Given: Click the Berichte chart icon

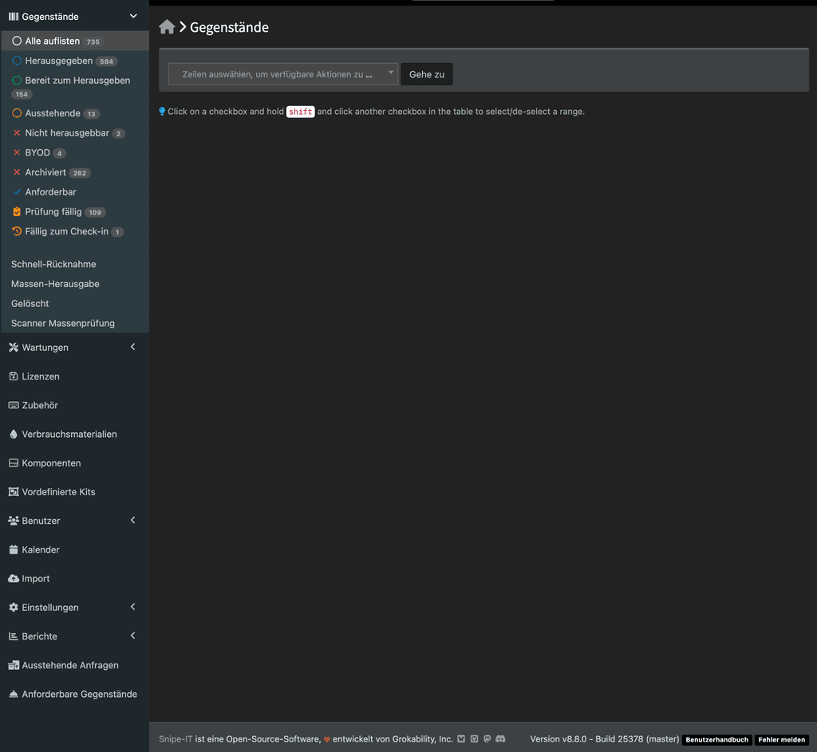Looking at the screenshot, I should (x=14, y=636).
